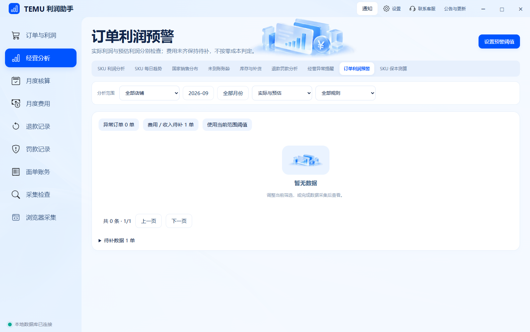Click the 使用当前范围阈值 chip

[x=227, y=124]
